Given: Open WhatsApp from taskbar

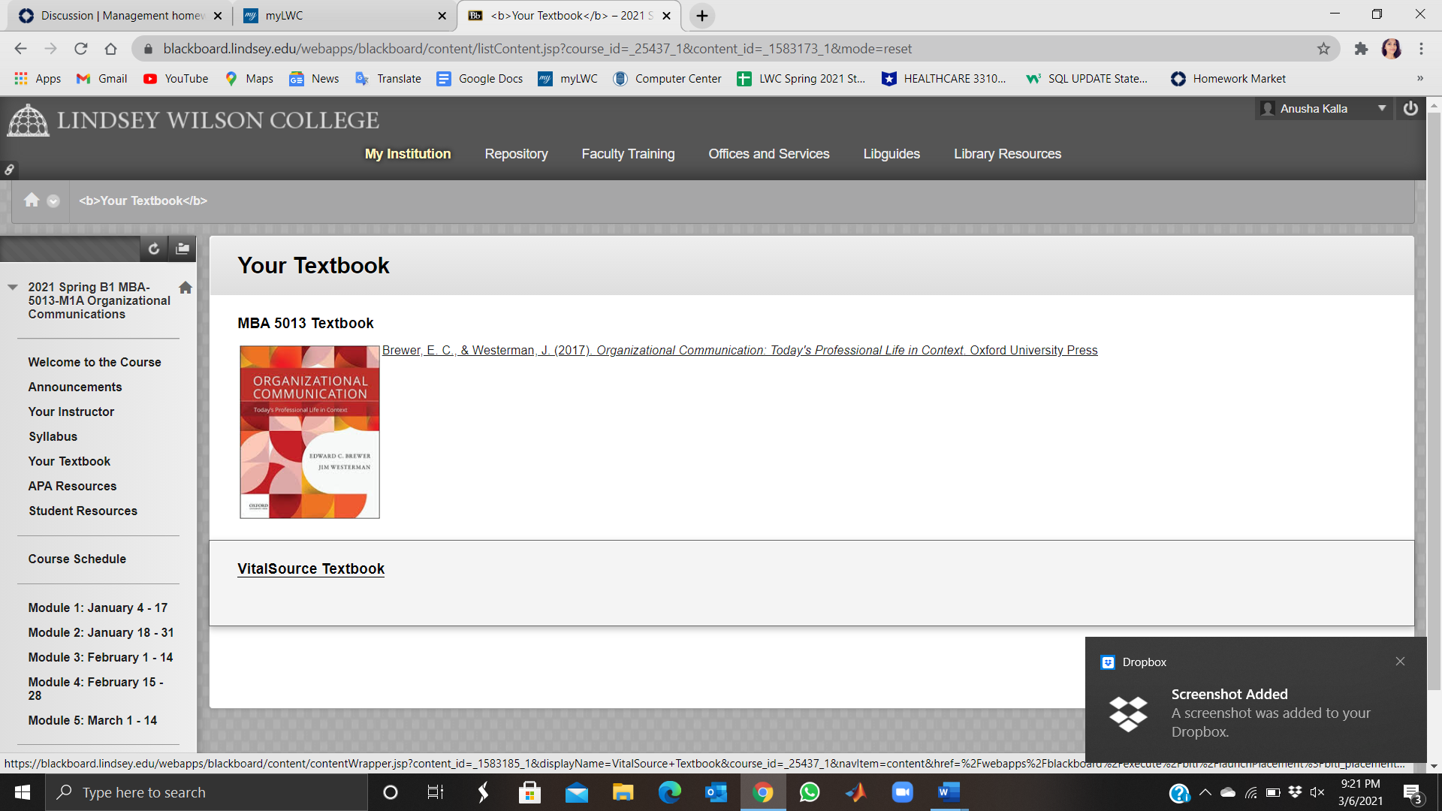Looking at the screenshot, I should pyautogui.click(x=810, y=792).
